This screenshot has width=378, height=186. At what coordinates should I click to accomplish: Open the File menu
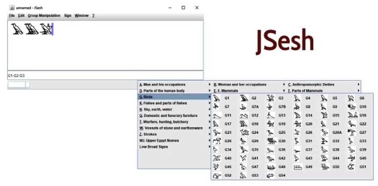12,15
